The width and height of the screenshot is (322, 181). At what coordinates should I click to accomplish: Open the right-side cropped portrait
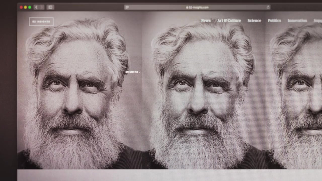coord(297,101)
